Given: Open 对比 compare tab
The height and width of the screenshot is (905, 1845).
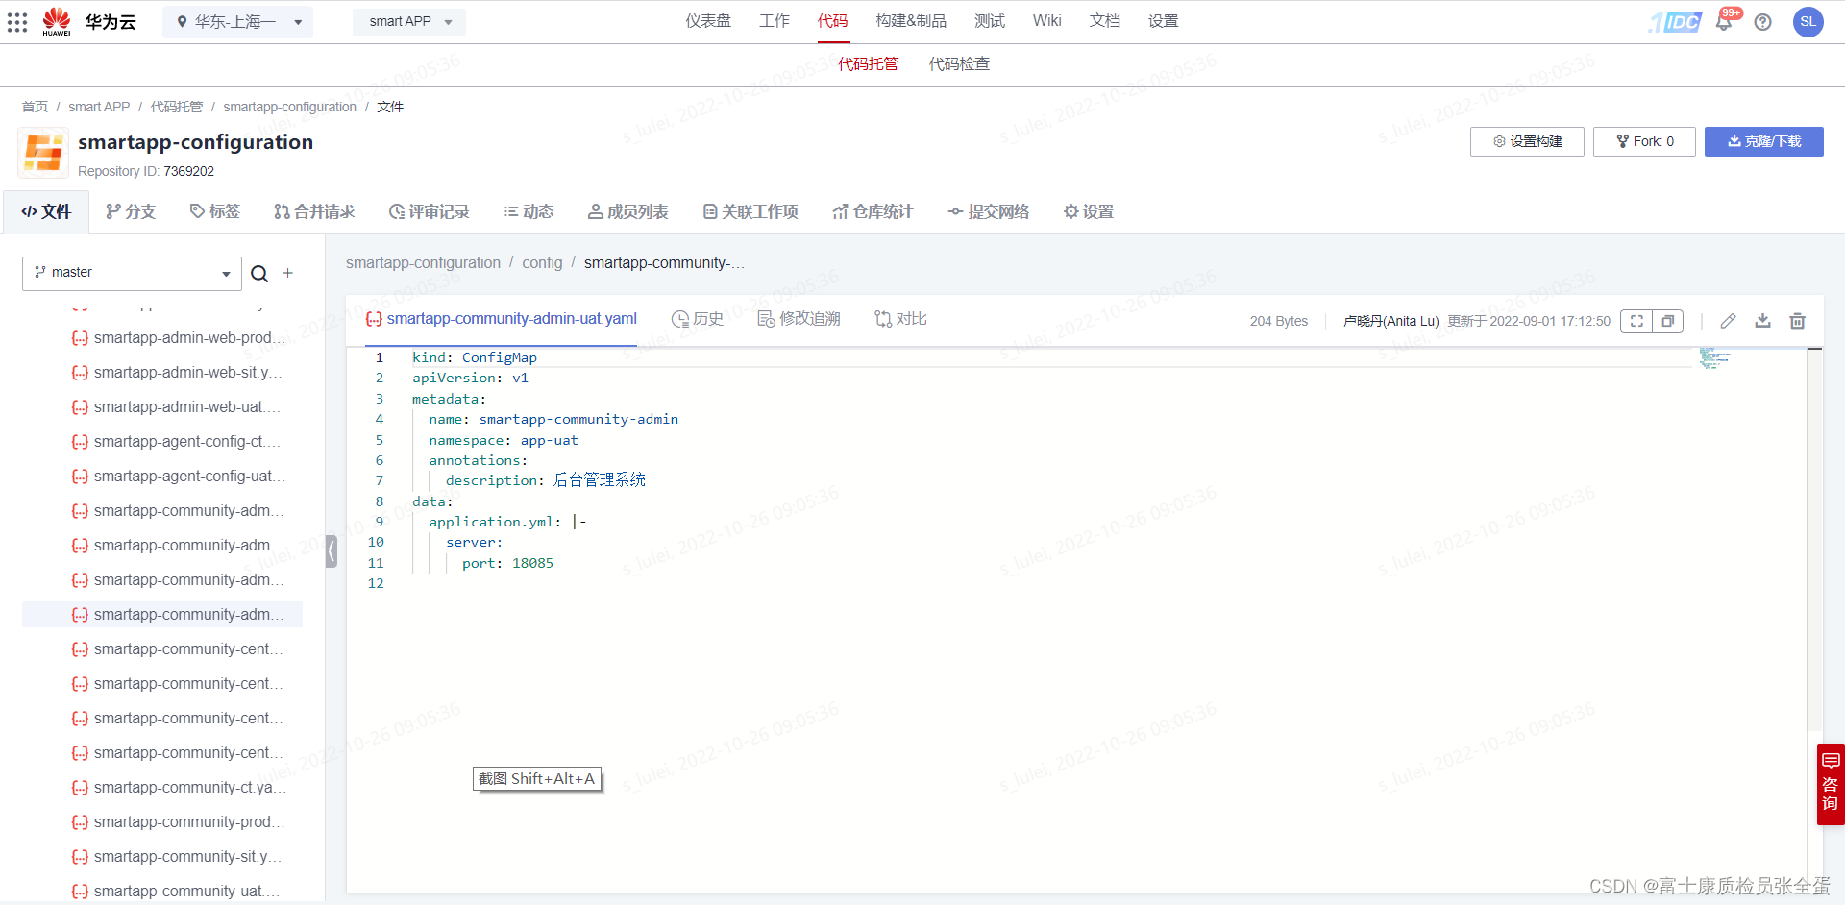Looking at the screenshot, I should click(901, 319).
